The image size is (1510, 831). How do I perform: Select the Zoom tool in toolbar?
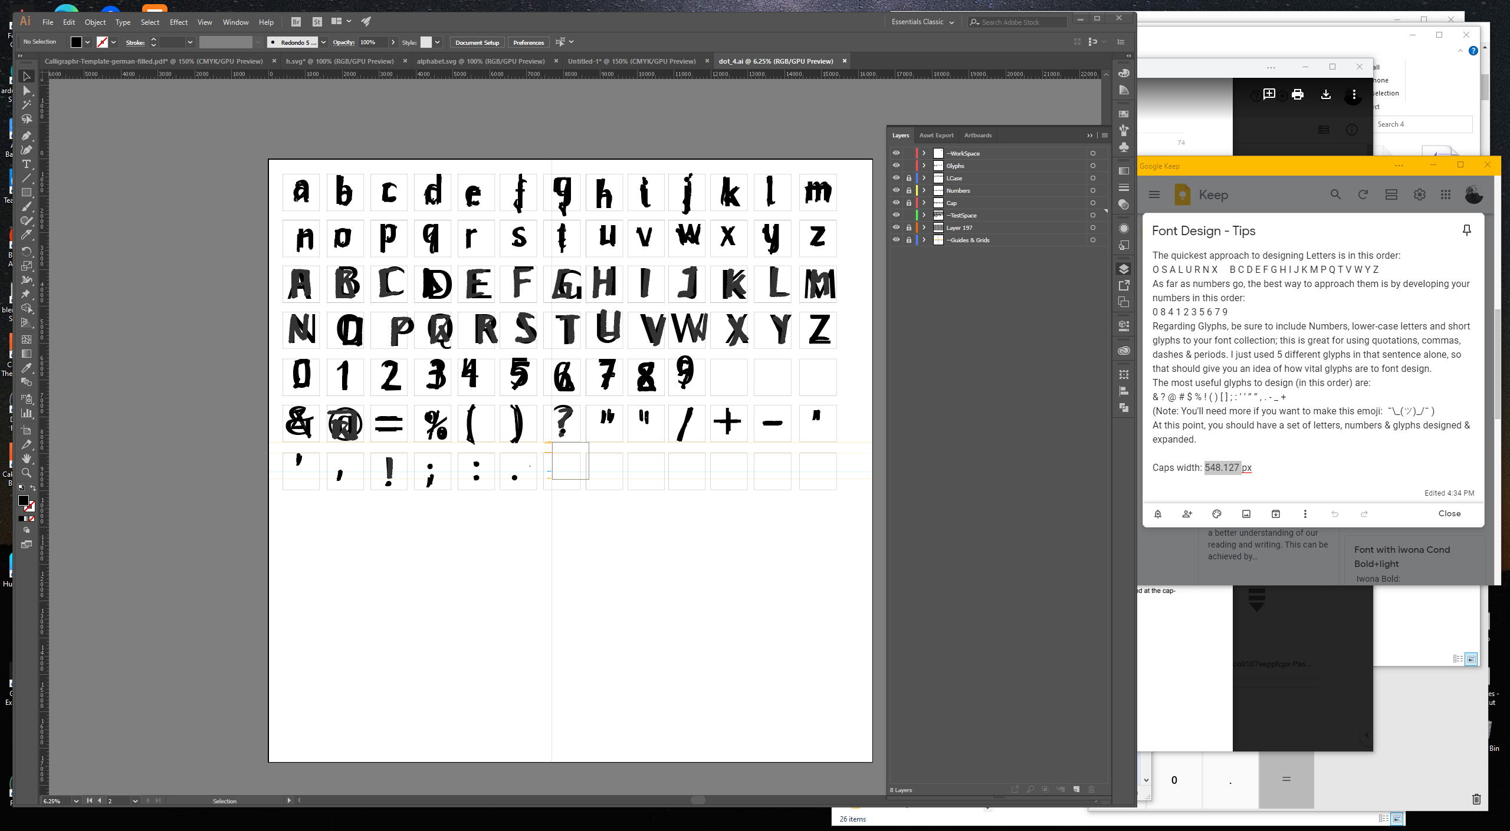(x=27, y=473)
